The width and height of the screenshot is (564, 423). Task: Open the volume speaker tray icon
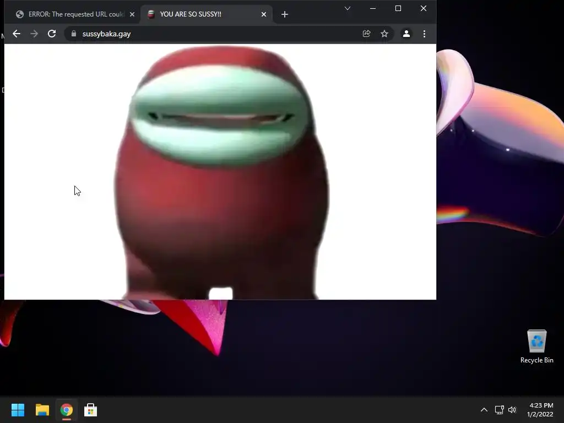(512, 410)
